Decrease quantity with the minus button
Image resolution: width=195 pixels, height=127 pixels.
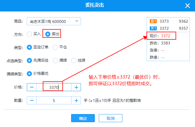coord(32,100)
